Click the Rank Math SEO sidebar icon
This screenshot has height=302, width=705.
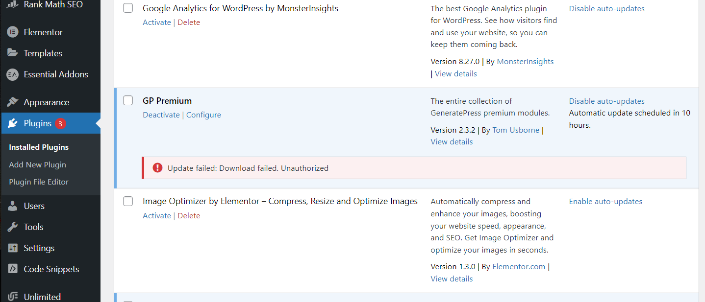coord(12,4)
